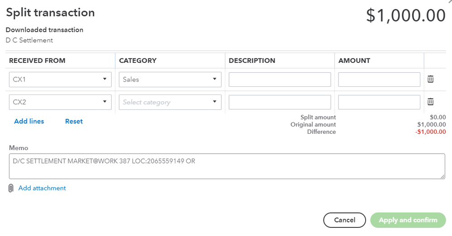Image resolution: width=452 pixels, height=236 pixels.
Task: Click the Add lines link
Action: click(29, 121)
